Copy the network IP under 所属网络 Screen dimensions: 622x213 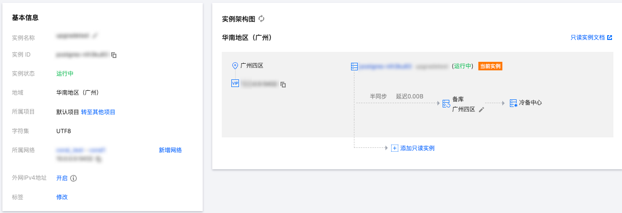tap(98, 159)
